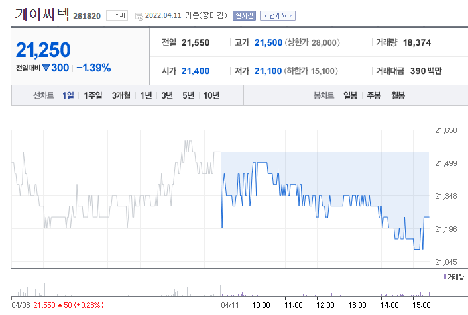The width and height of the screenshot is (468, 315).
Task: Switch chart to 3개월 period
Action: coord(121,95)
